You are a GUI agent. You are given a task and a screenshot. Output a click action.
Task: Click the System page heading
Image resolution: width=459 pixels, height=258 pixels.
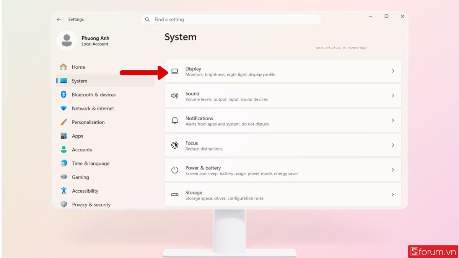click(181, 37)
